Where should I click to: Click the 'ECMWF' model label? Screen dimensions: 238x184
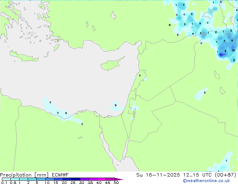coord(60,175)
